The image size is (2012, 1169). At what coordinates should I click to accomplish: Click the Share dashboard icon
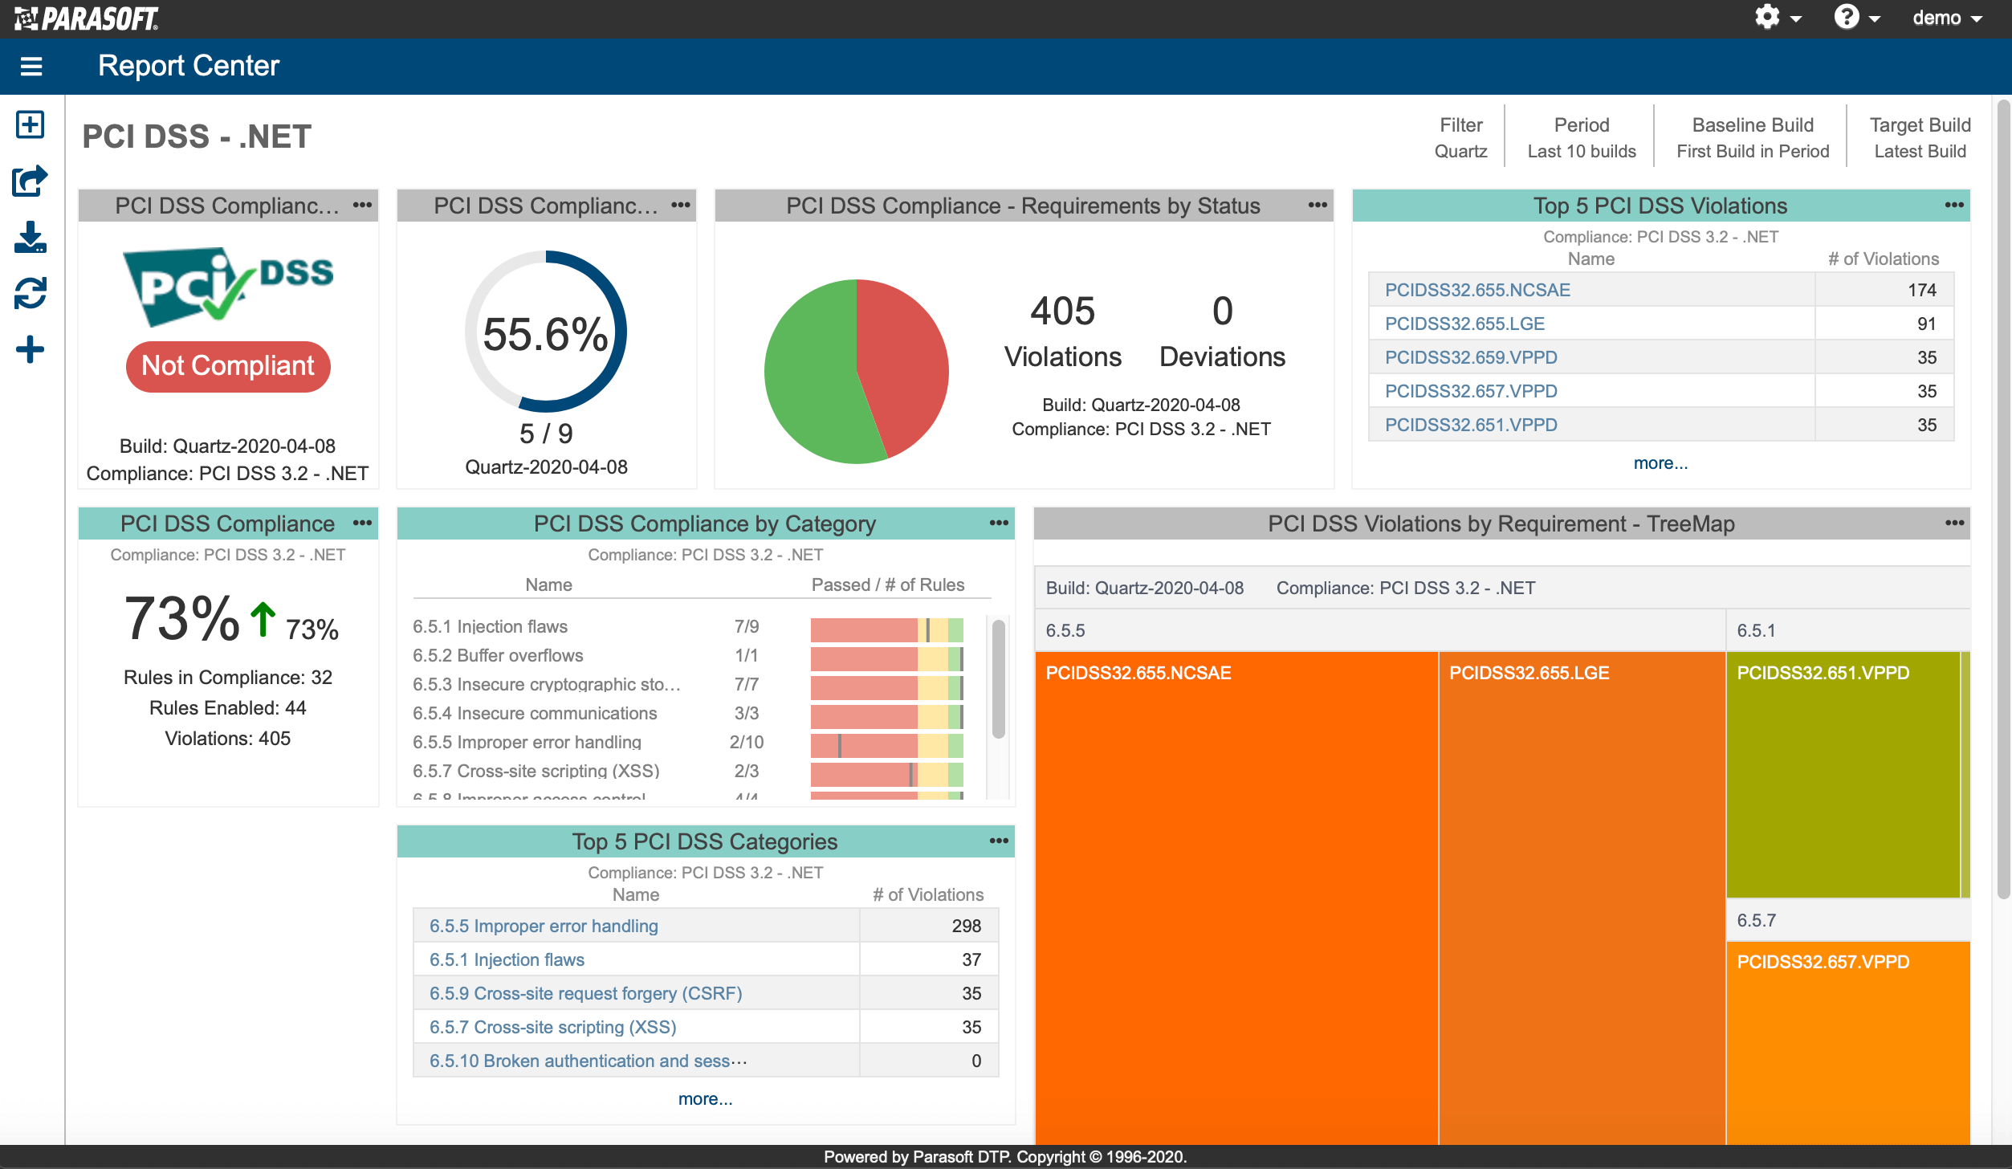[x=31, y=181]
